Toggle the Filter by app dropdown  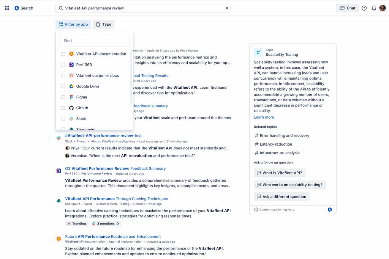(73, 24)
